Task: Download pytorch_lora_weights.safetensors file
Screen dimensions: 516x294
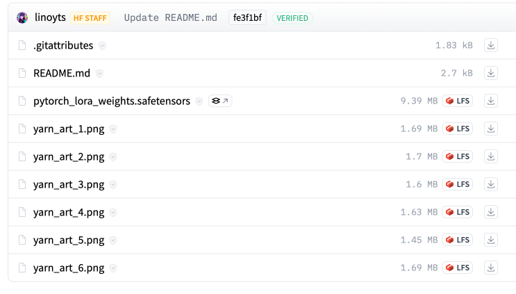Action: point(490,101)
